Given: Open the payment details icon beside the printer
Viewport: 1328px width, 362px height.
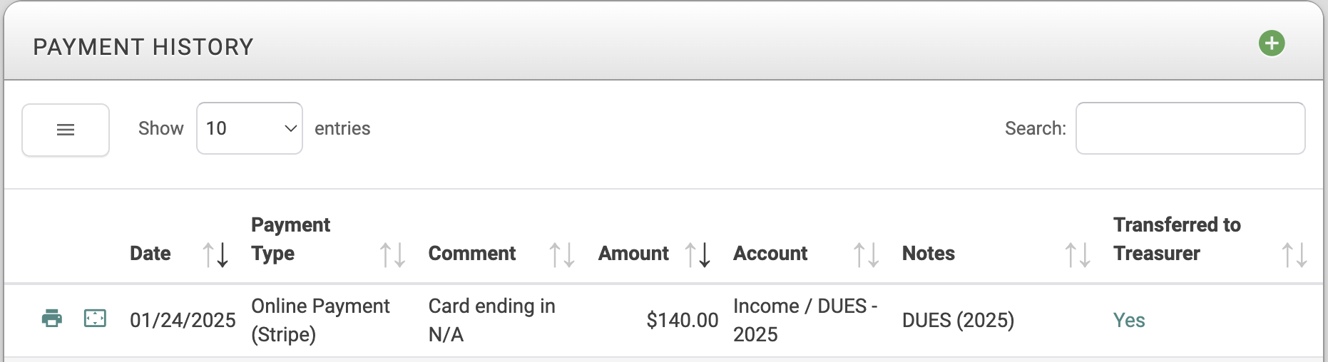Looking at the screenshot, I should 95,318.
